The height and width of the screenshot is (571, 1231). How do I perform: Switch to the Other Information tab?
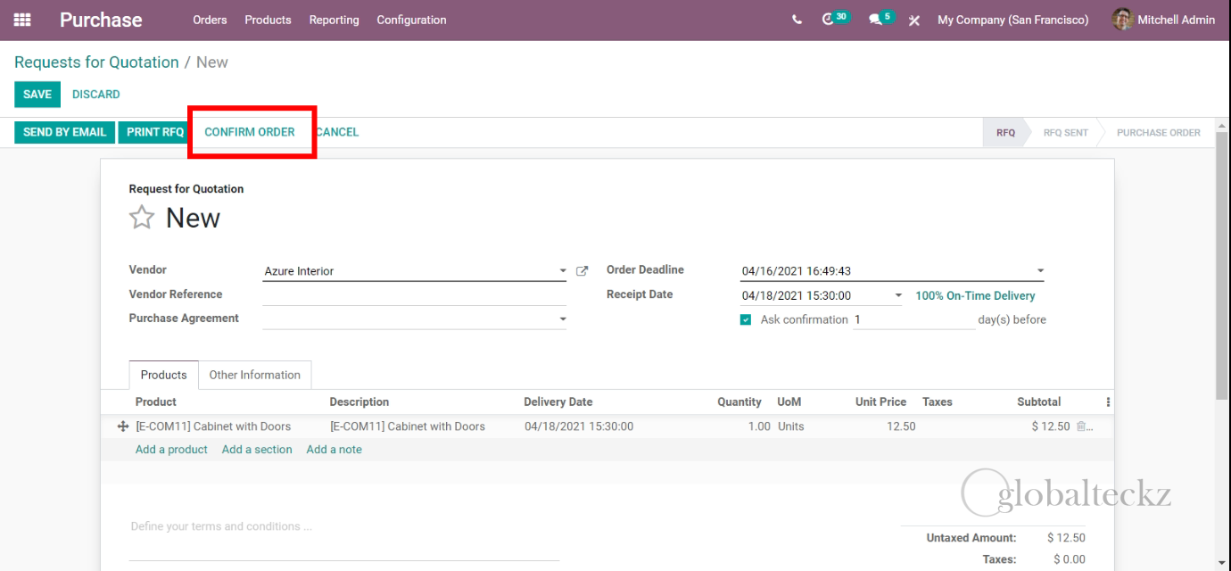coord(254,375)
